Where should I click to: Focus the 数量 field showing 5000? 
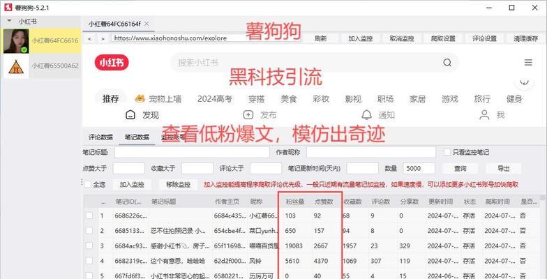(x=419, y=169)
